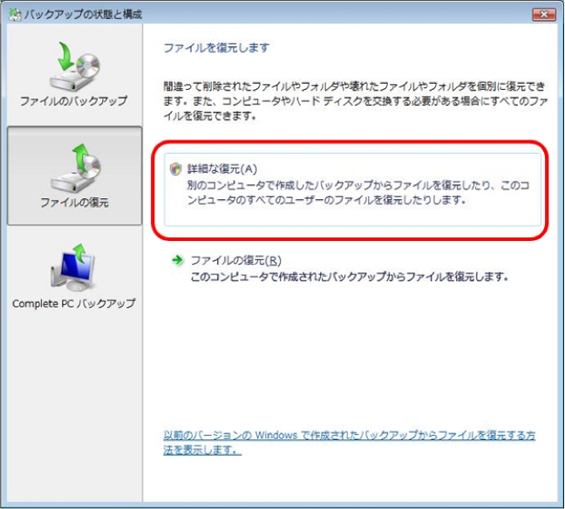Open the Complete PC バックアップ sidebar label

(x=74, y=304)
